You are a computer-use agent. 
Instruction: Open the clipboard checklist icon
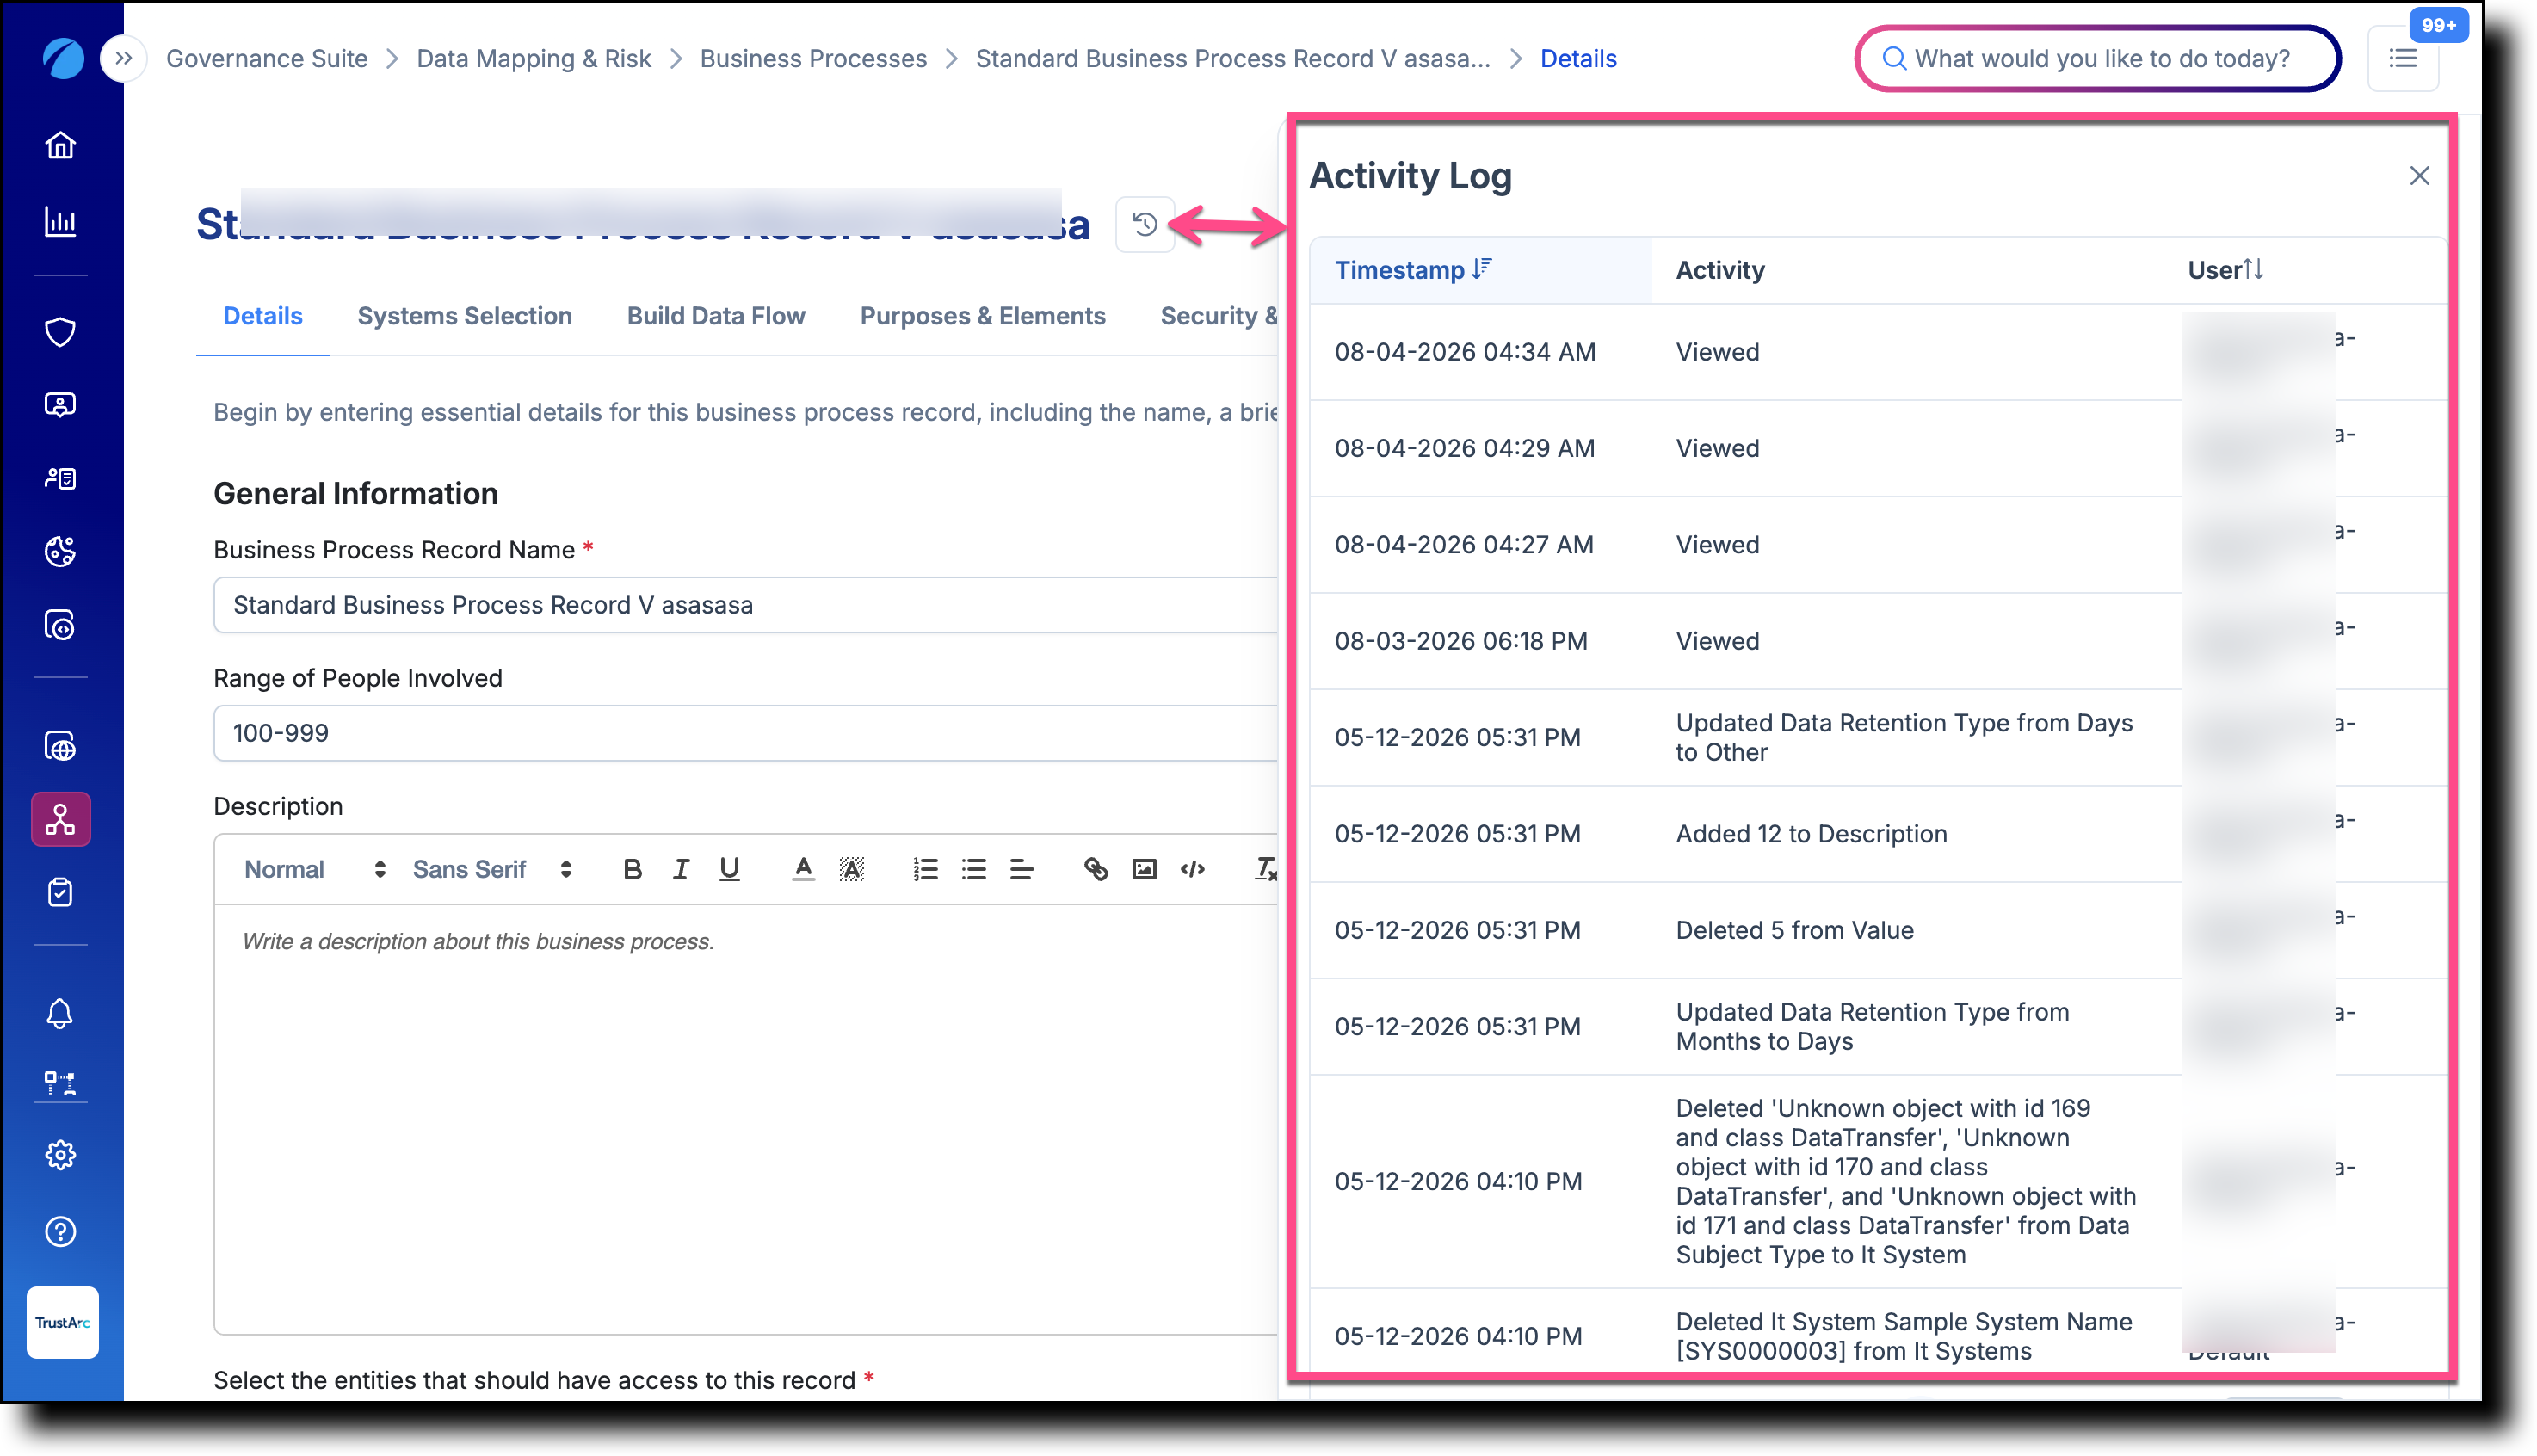(x=60, y=892)
